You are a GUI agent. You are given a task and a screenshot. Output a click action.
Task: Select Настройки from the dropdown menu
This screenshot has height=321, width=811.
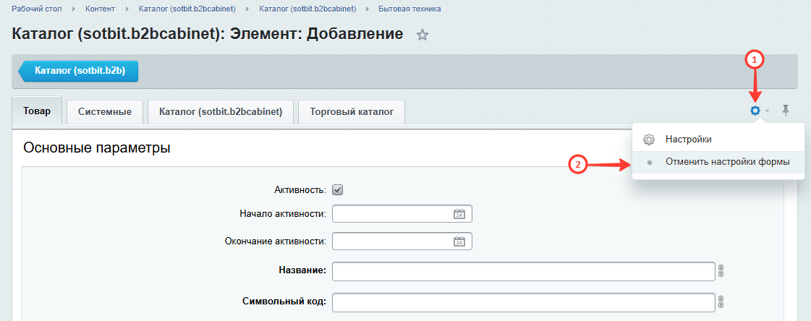click(718, 140)
